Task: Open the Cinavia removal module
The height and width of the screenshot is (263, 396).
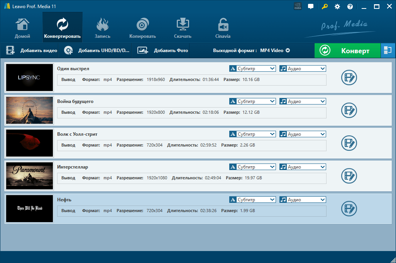Action: click(x=223, y=27)
